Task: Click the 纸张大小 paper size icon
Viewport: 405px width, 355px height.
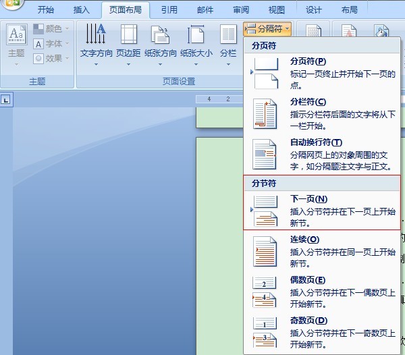Action: [x=196, y=34]
